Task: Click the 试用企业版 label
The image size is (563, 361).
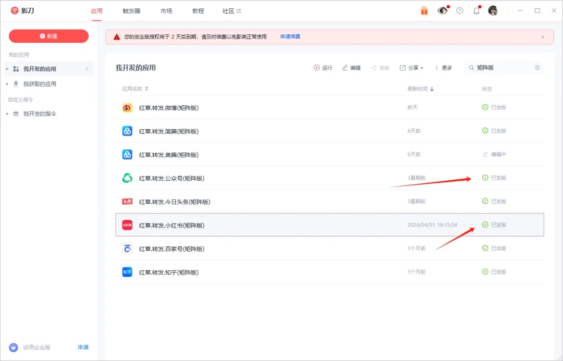Action: pos(36,347)
